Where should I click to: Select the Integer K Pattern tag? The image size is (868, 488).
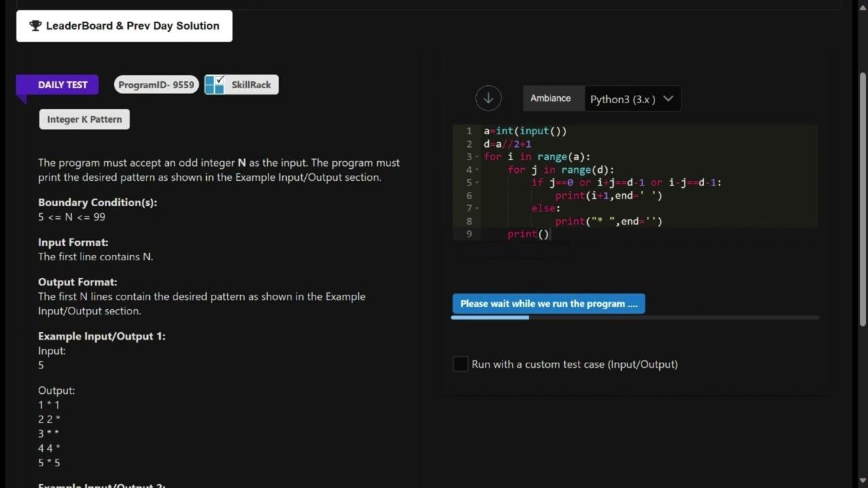84,119
